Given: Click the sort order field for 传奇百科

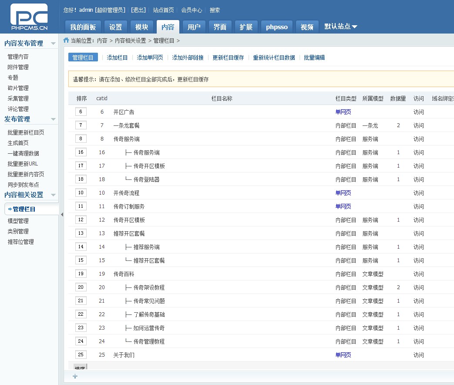Looking at the screenshot, I should pyautogui.click(x=81, y=274).
